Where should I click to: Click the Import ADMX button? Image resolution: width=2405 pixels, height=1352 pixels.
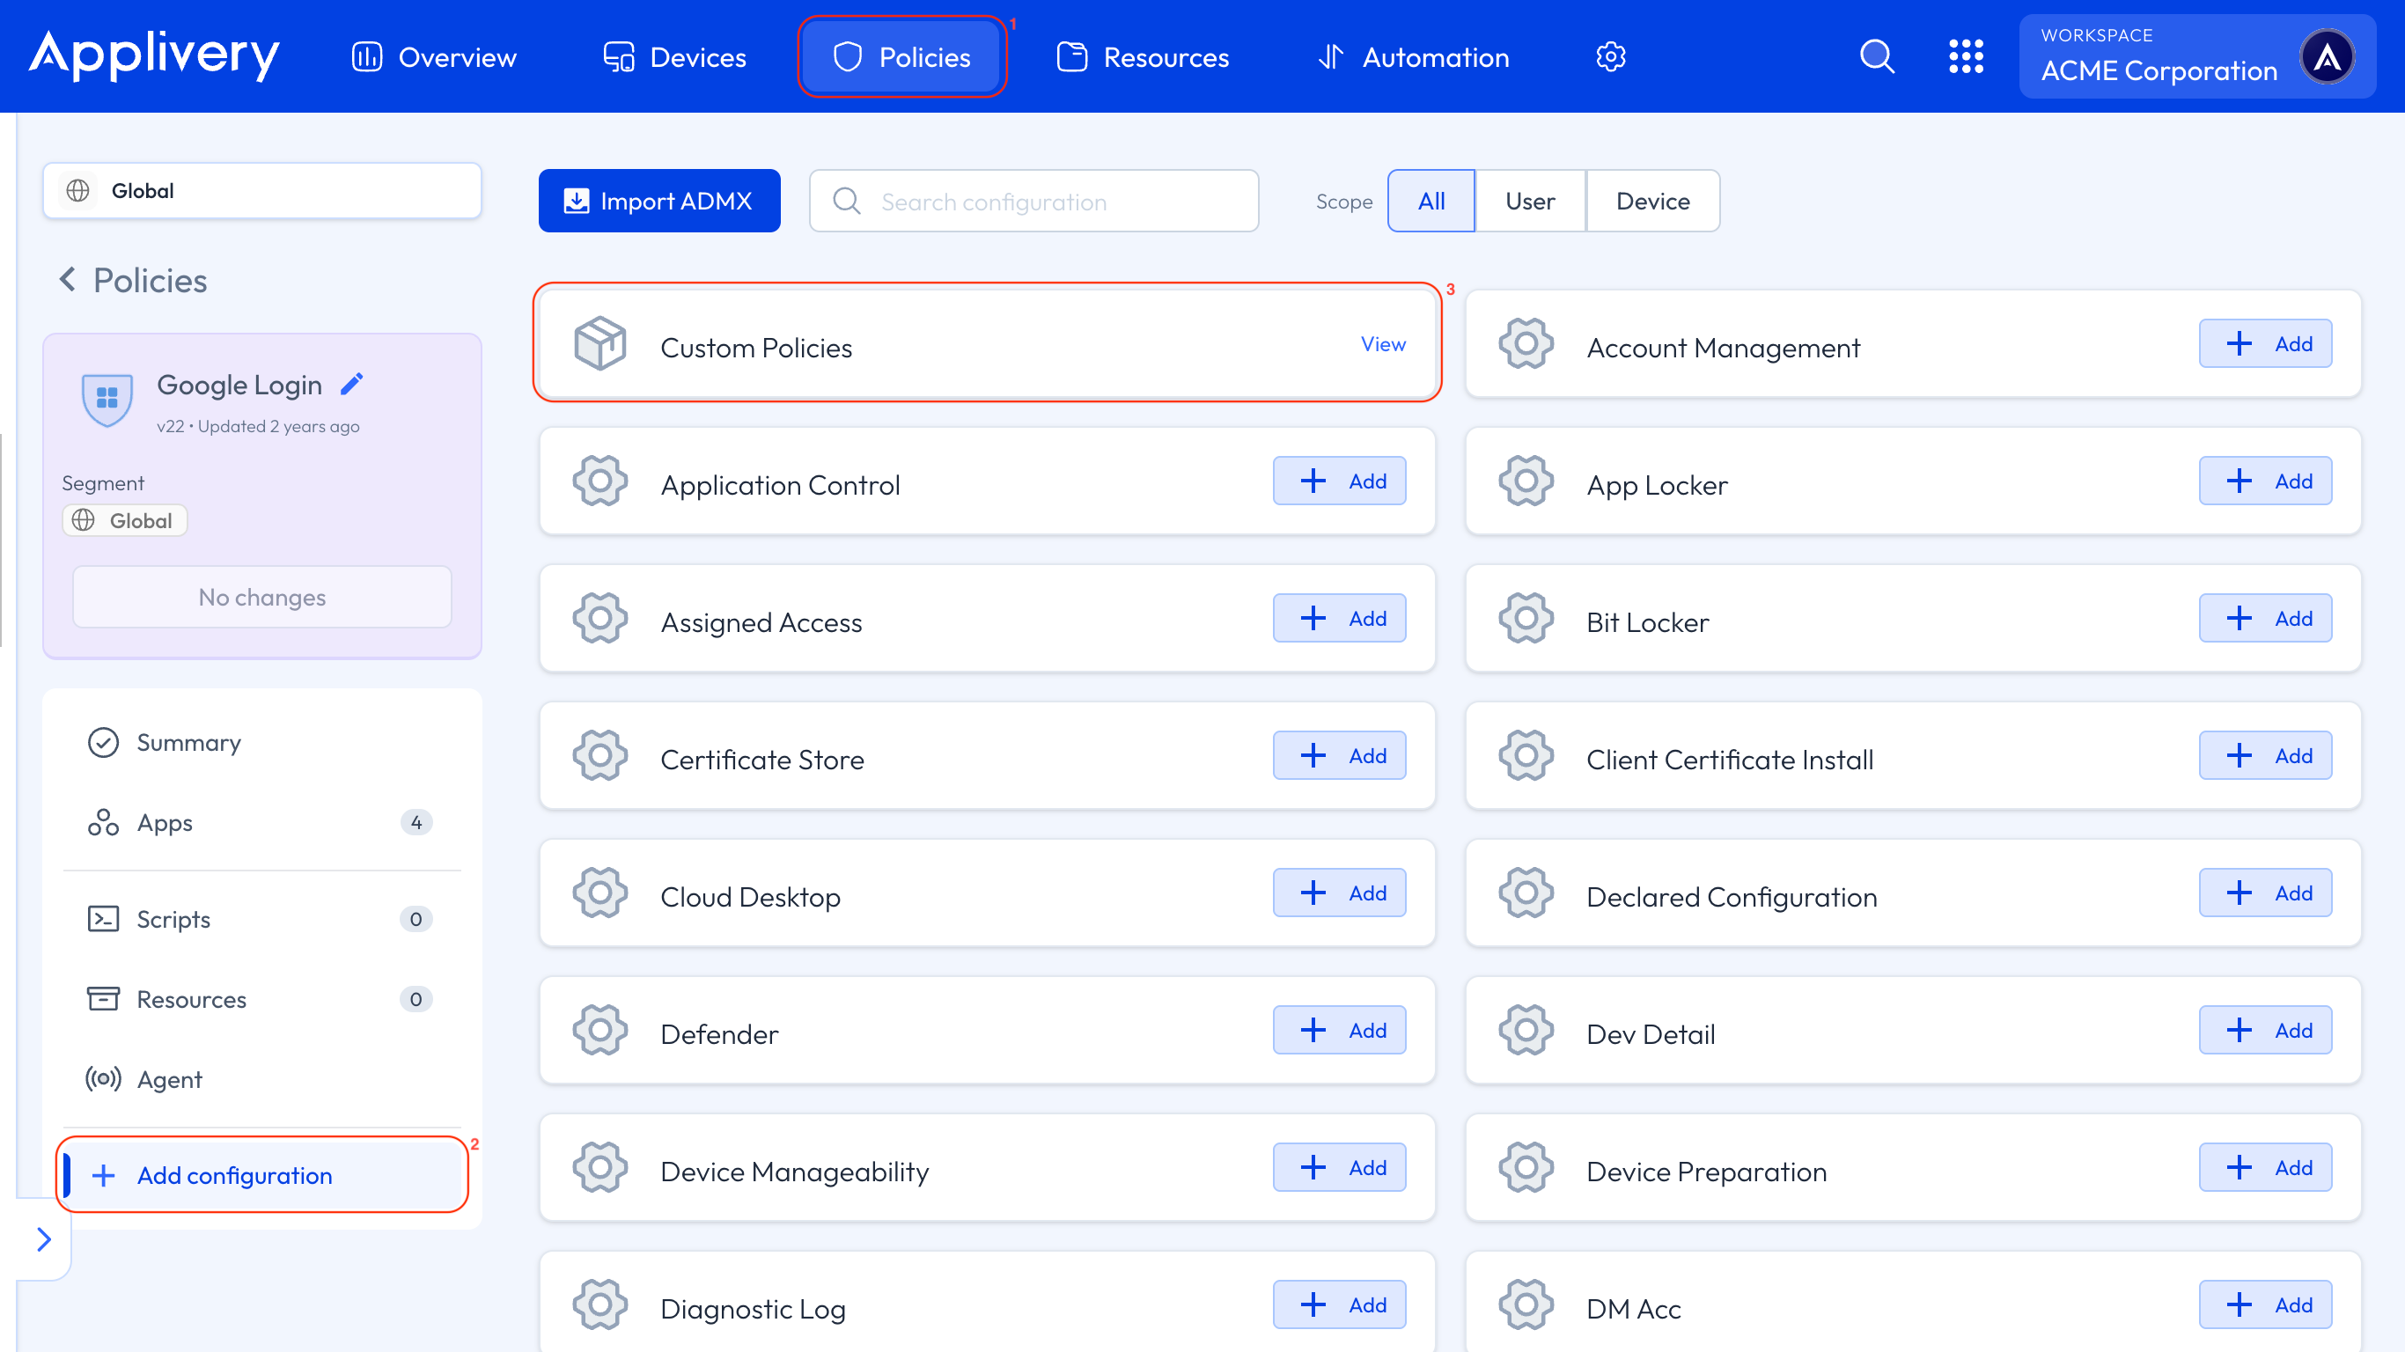(x=659, y=201)
